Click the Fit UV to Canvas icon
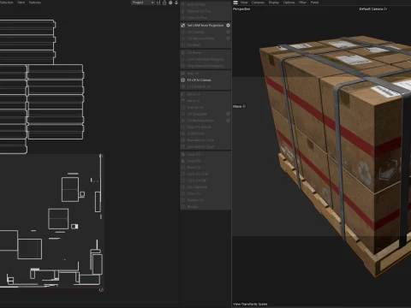Viewport: 411px width, 308px height. tap(183, 80)
